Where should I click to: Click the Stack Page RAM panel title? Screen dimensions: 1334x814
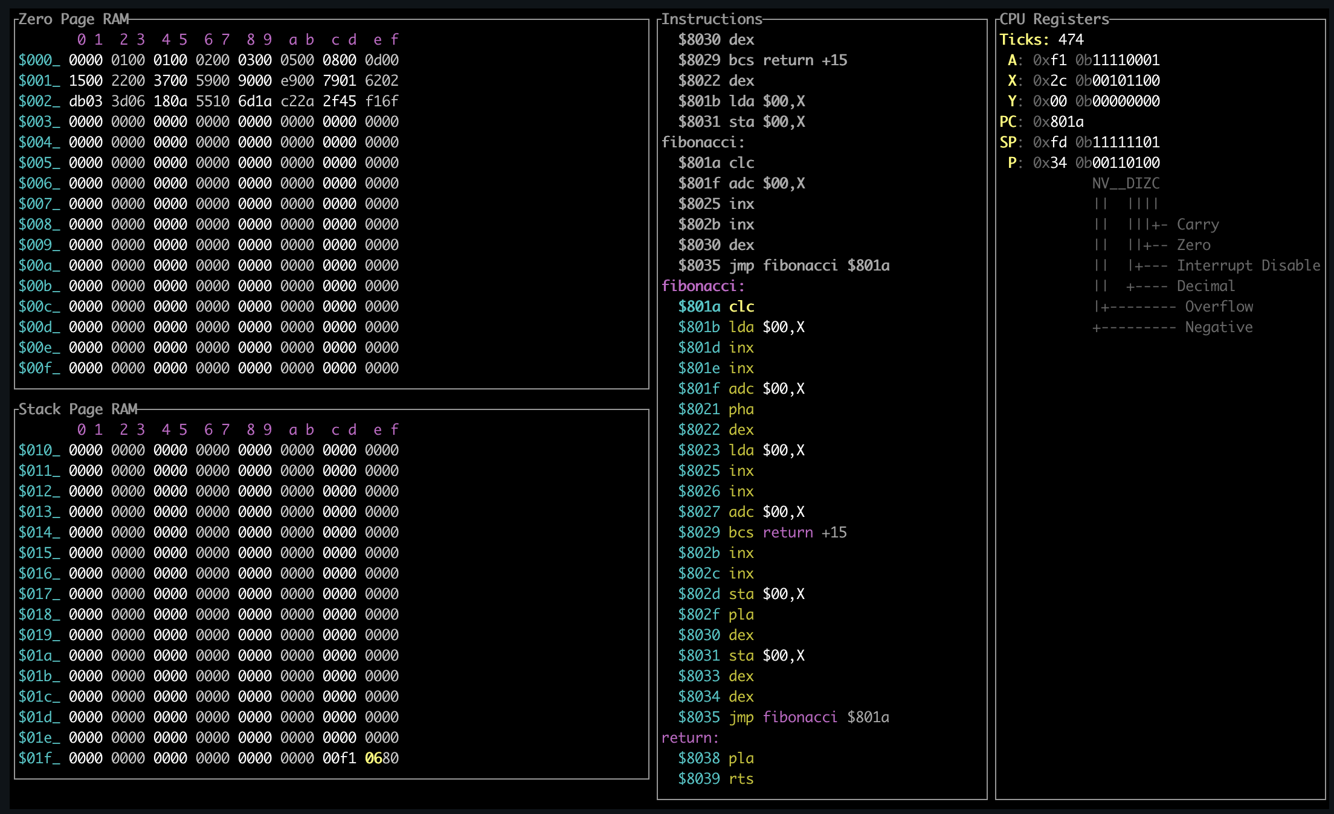click(x=78, y=409)
